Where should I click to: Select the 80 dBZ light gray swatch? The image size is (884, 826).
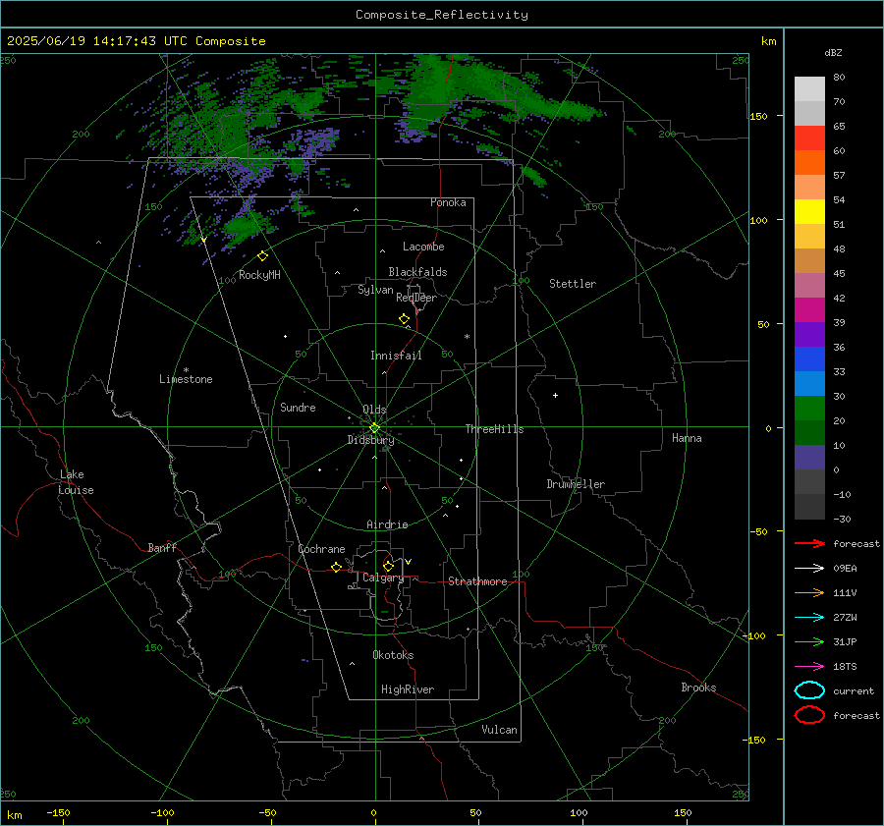coord(809,88)
